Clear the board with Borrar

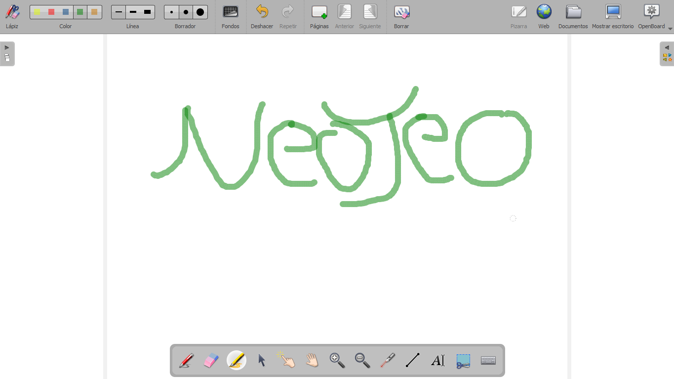click(x=401, y=16)
